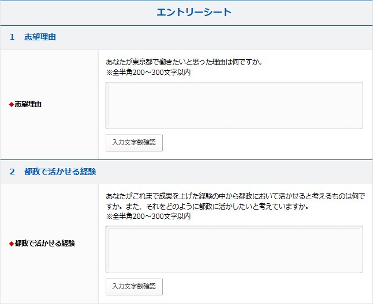Click the 都政で活かせる経験 text area
Image resolution: width=374 pixels, height=304 pixels.
tap(234, 249)
